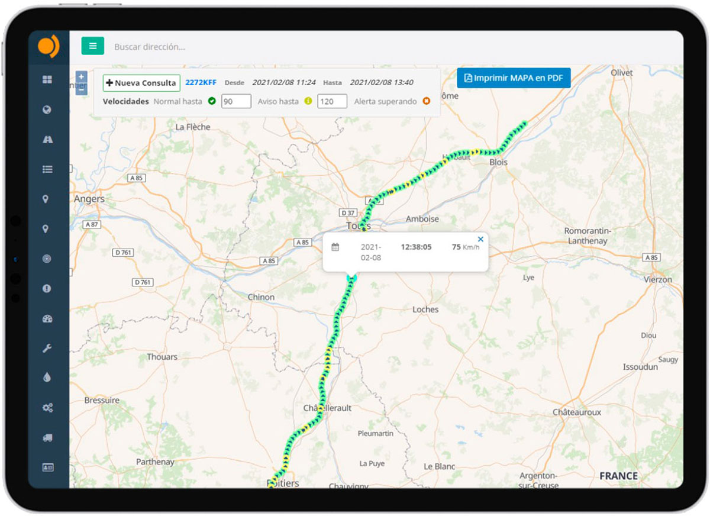Viewport: 710px width, 516px height.
Task: Zoom in the map with plus button
Action: pyautogui.click(x=81, y=77)
